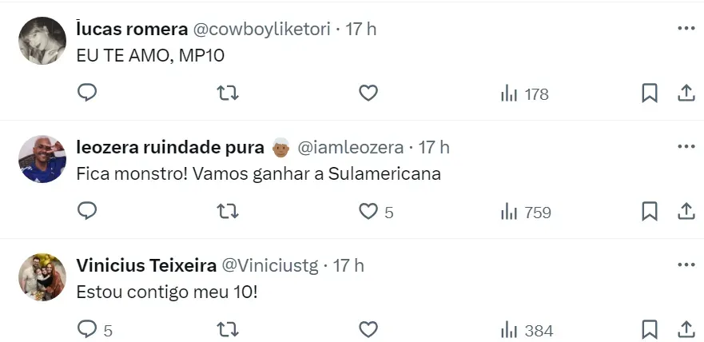Retweet lucas romera's MP10 post
The image size is (704, 342).
pos(228,93)
